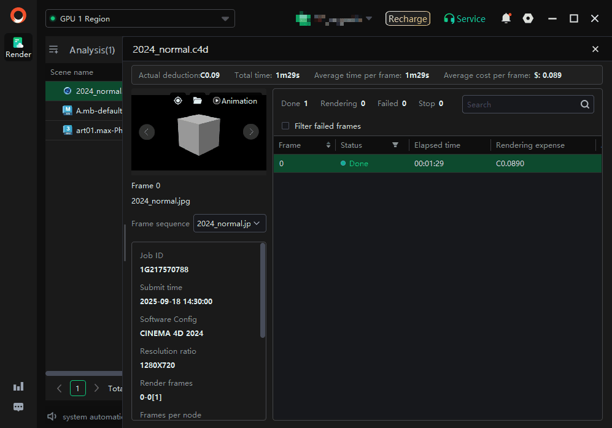This screenshot has width=612, height=428.
Task: Click the Recharge button
Action: [x=408, y=18]
